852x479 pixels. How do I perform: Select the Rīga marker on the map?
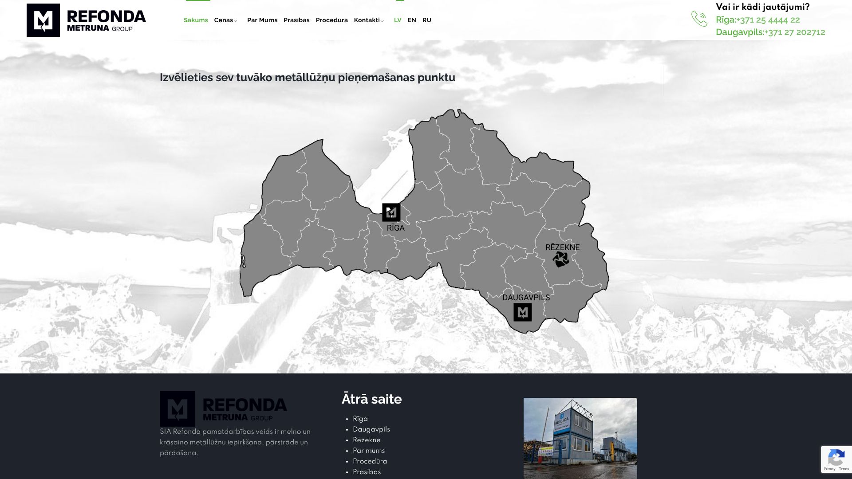coord(391,212)
